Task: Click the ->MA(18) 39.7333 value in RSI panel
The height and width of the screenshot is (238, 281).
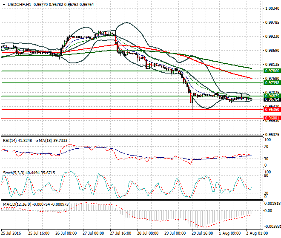Action: click(51, 141)
